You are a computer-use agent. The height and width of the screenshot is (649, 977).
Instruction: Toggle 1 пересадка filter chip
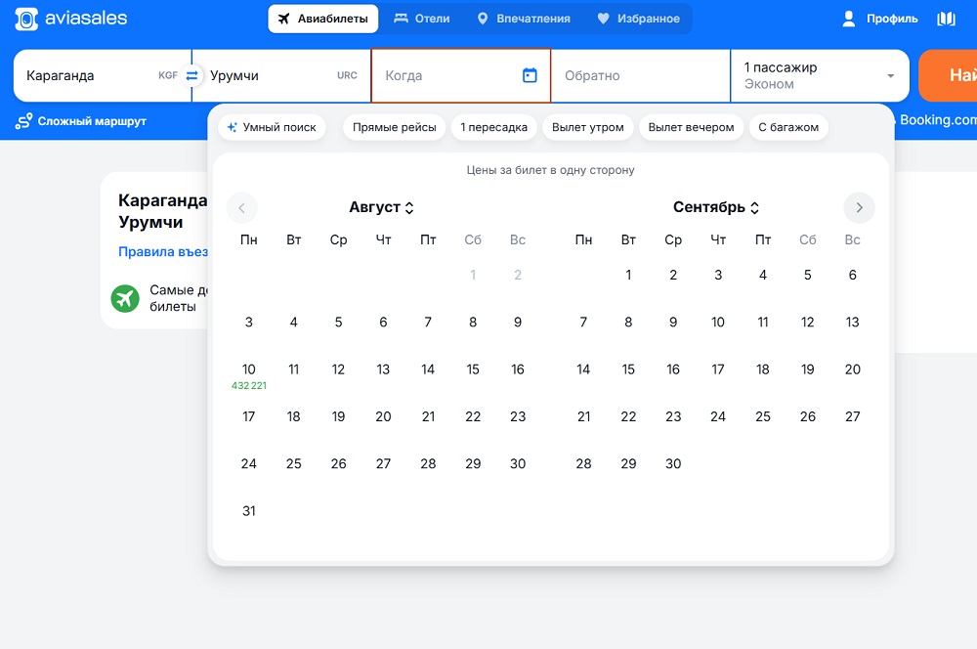[x=494, y=127]
